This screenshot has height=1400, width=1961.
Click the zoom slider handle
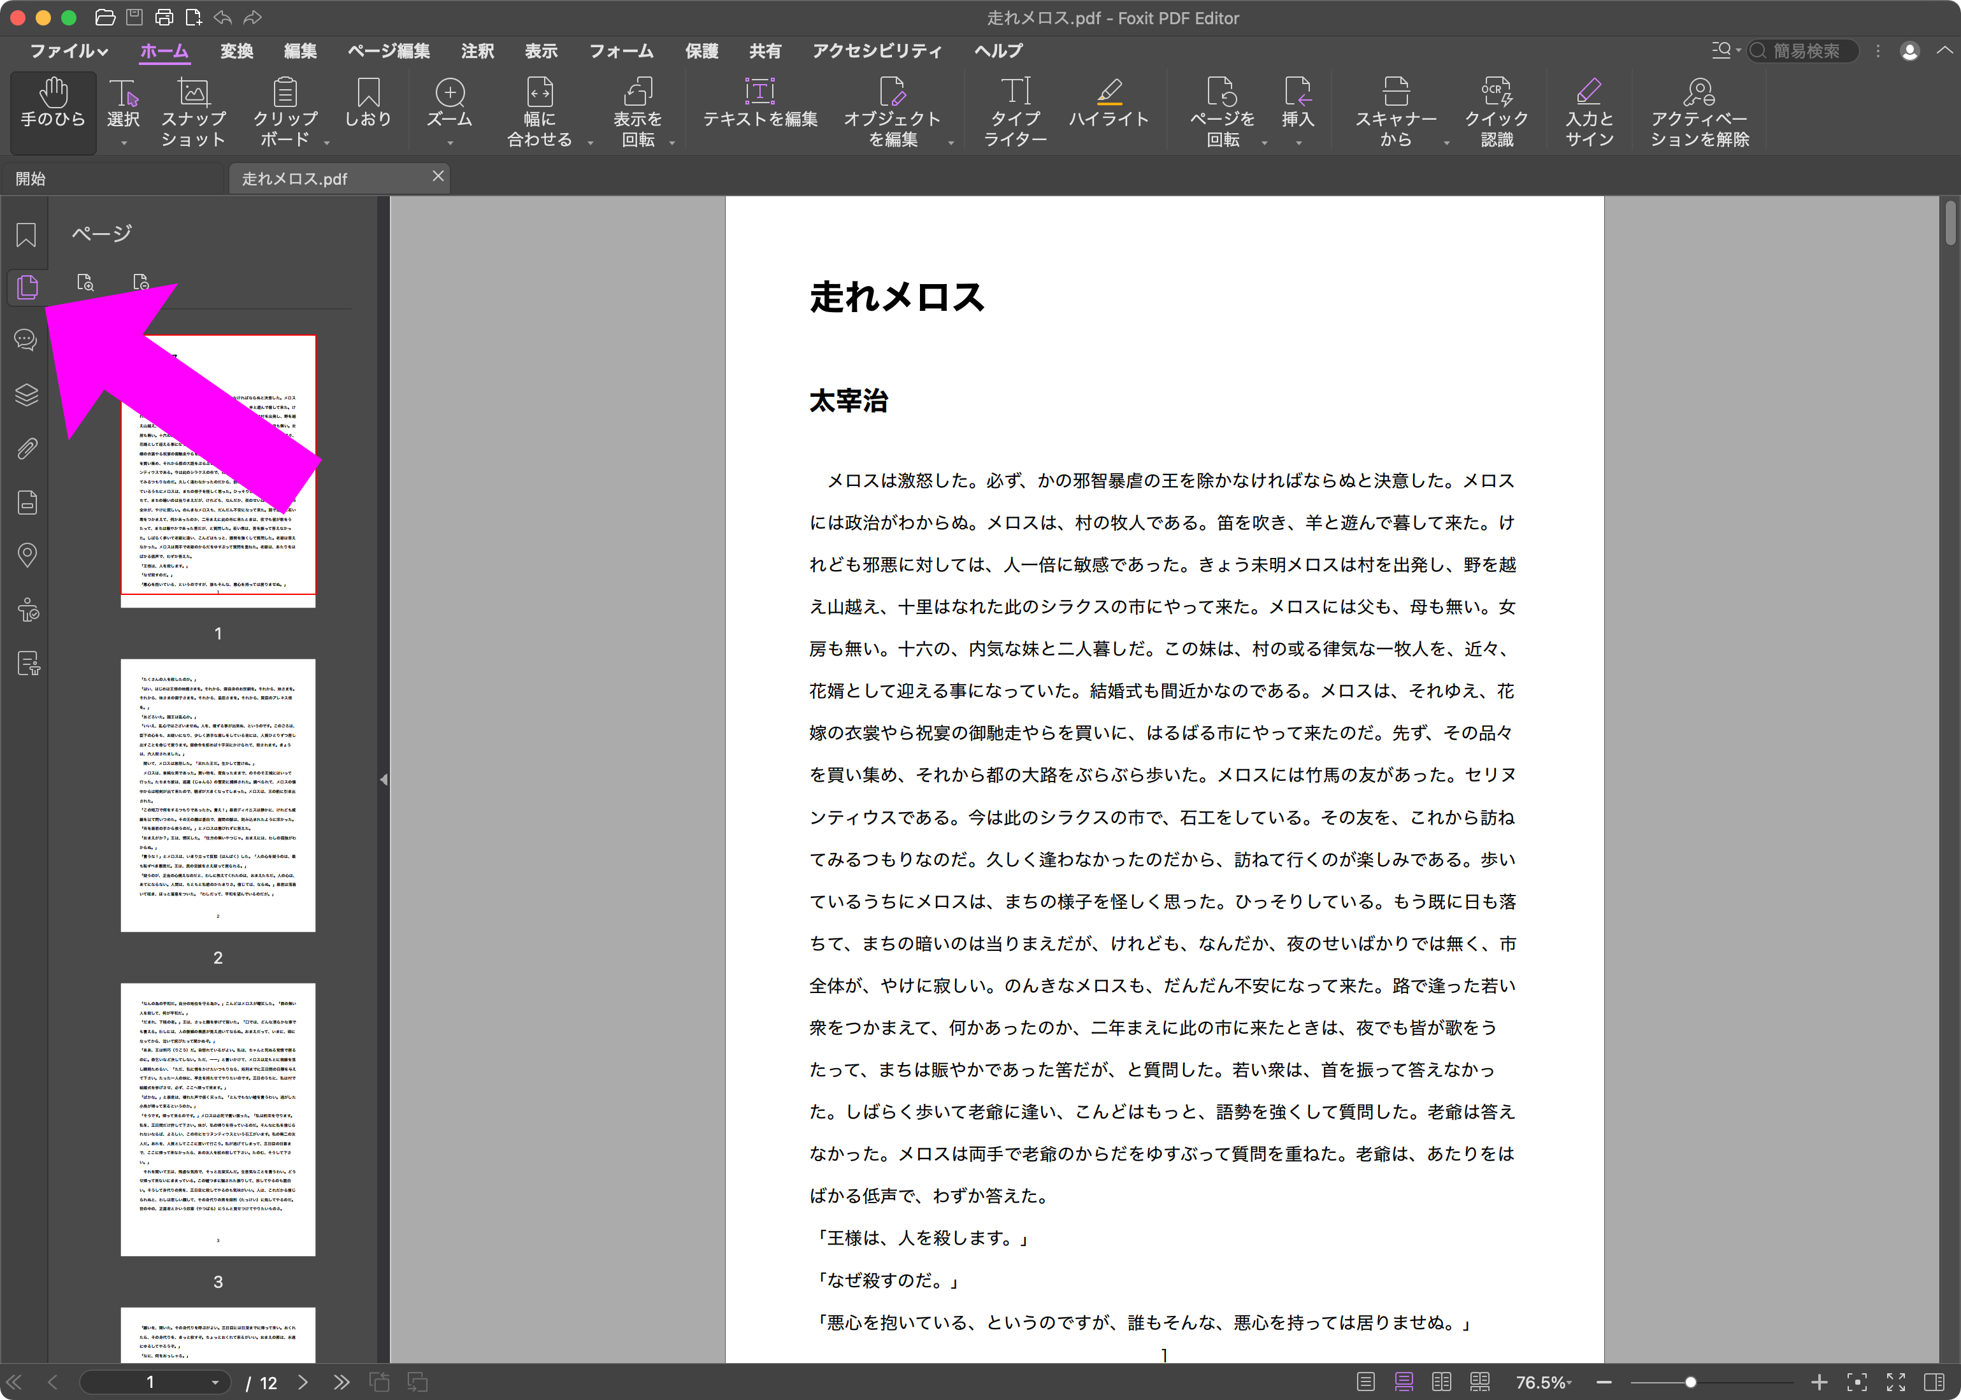pos(1690,1382)
